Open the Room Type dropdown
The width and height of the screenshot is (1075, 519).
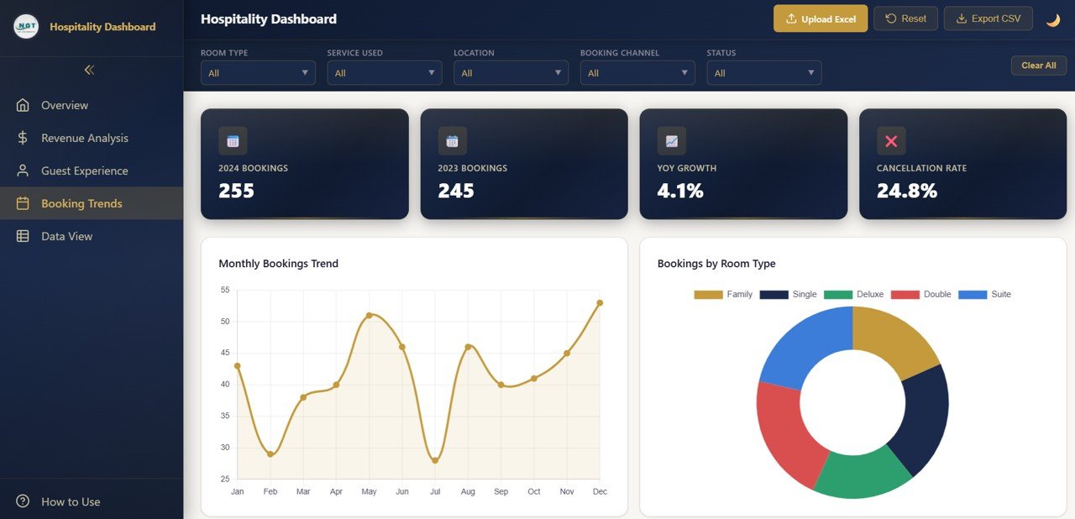click(258, 73)
